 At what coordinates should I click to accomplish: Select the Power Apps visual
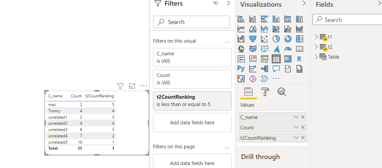(253, 78)
